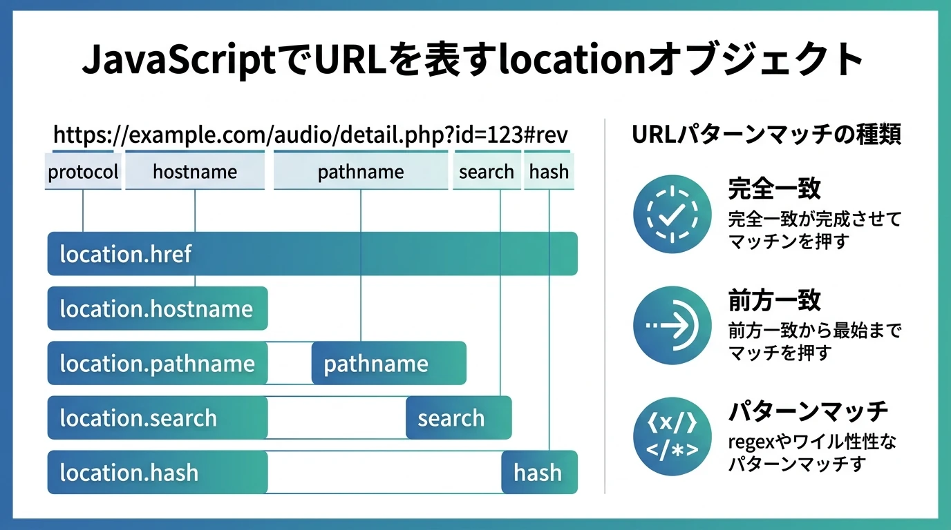Click the パターンマッチ regex icon
The height and width of the screenshot is (530, 951).
[x=671, y=436]
